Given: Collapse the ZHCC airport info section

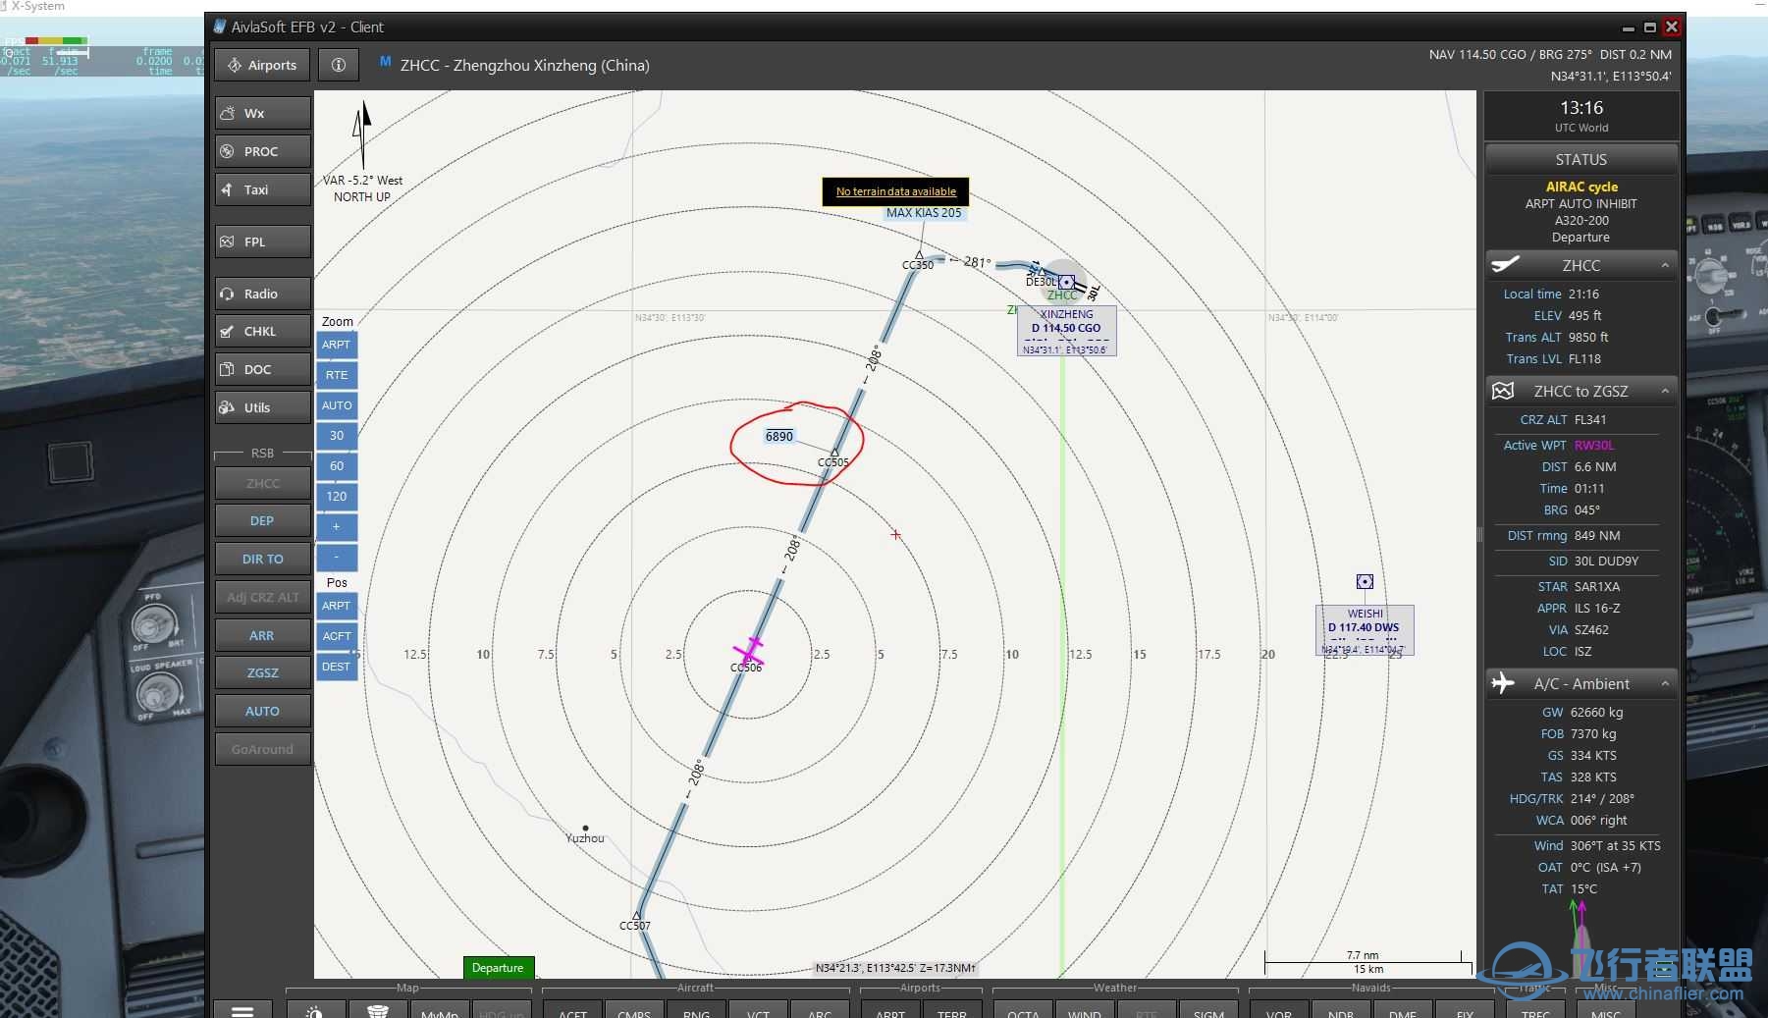Looking at the screenshot, I should pos(1665,266).
